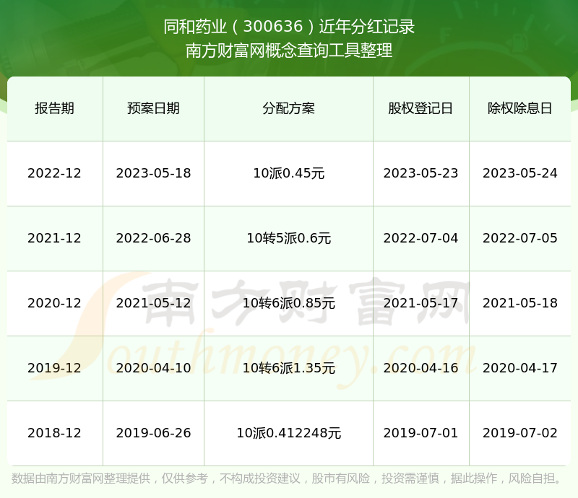578x498 pixels.
Task: Click the 除权除息日 column header
Action: [x=519, y=108]
